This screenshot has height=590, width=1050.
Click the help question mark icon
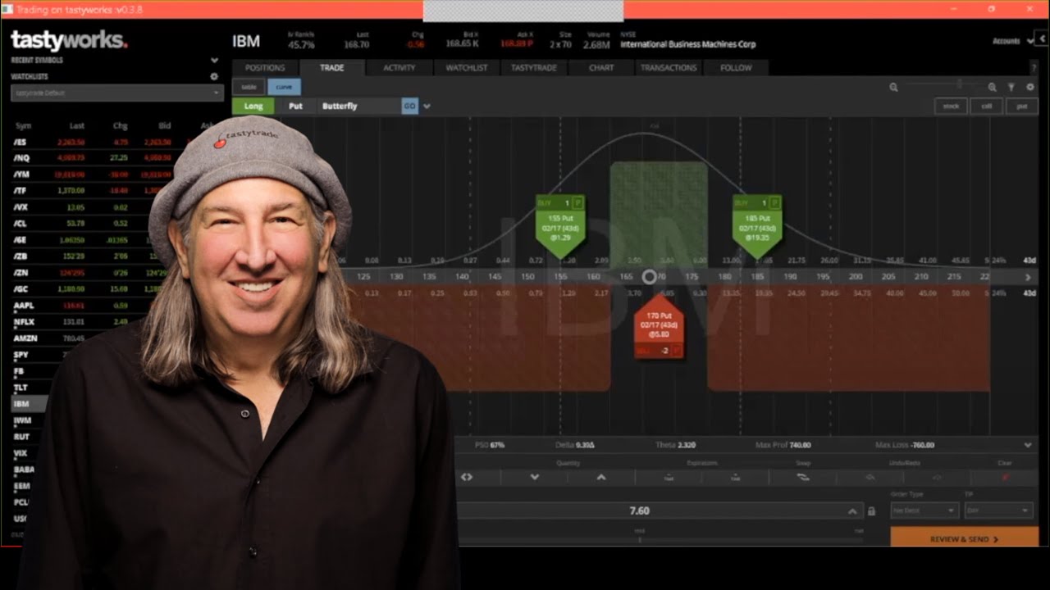point(1033,68)
